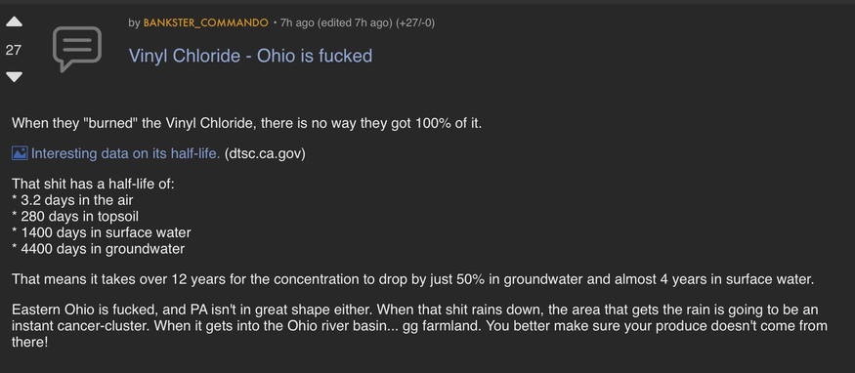Click the '(edited 7h ago)' label
The height and width of the screenshot is (373, 855).
355,22
